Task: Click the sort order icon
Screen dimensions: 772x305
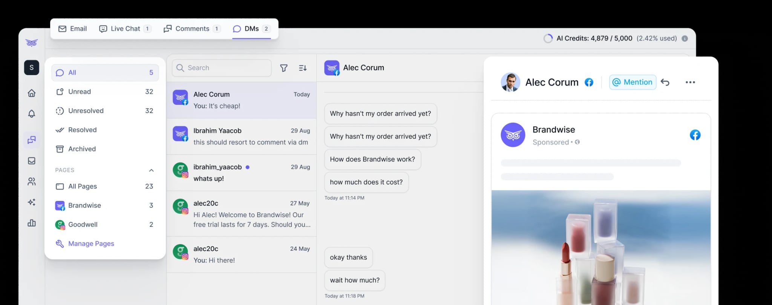Action: pyautogui.click(x=303, y=68)
